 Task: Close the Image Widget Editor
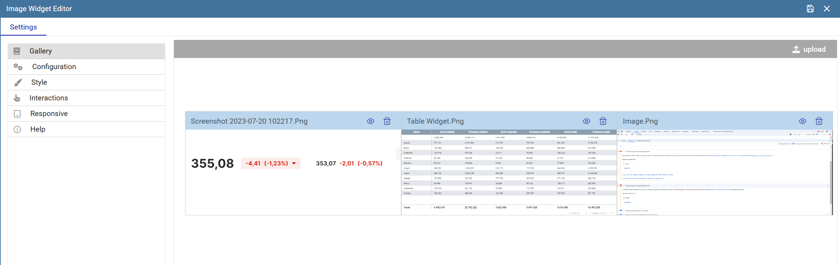click(827, 9)
